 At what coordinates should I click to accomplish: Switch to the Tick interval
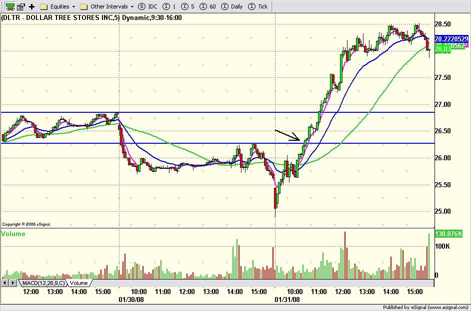tap(257, 6)
